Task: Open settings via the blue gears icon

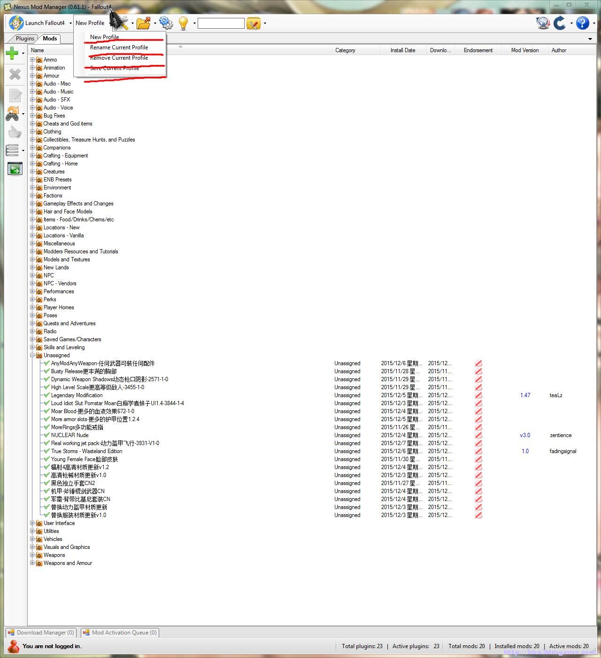Action: point(166,23)
